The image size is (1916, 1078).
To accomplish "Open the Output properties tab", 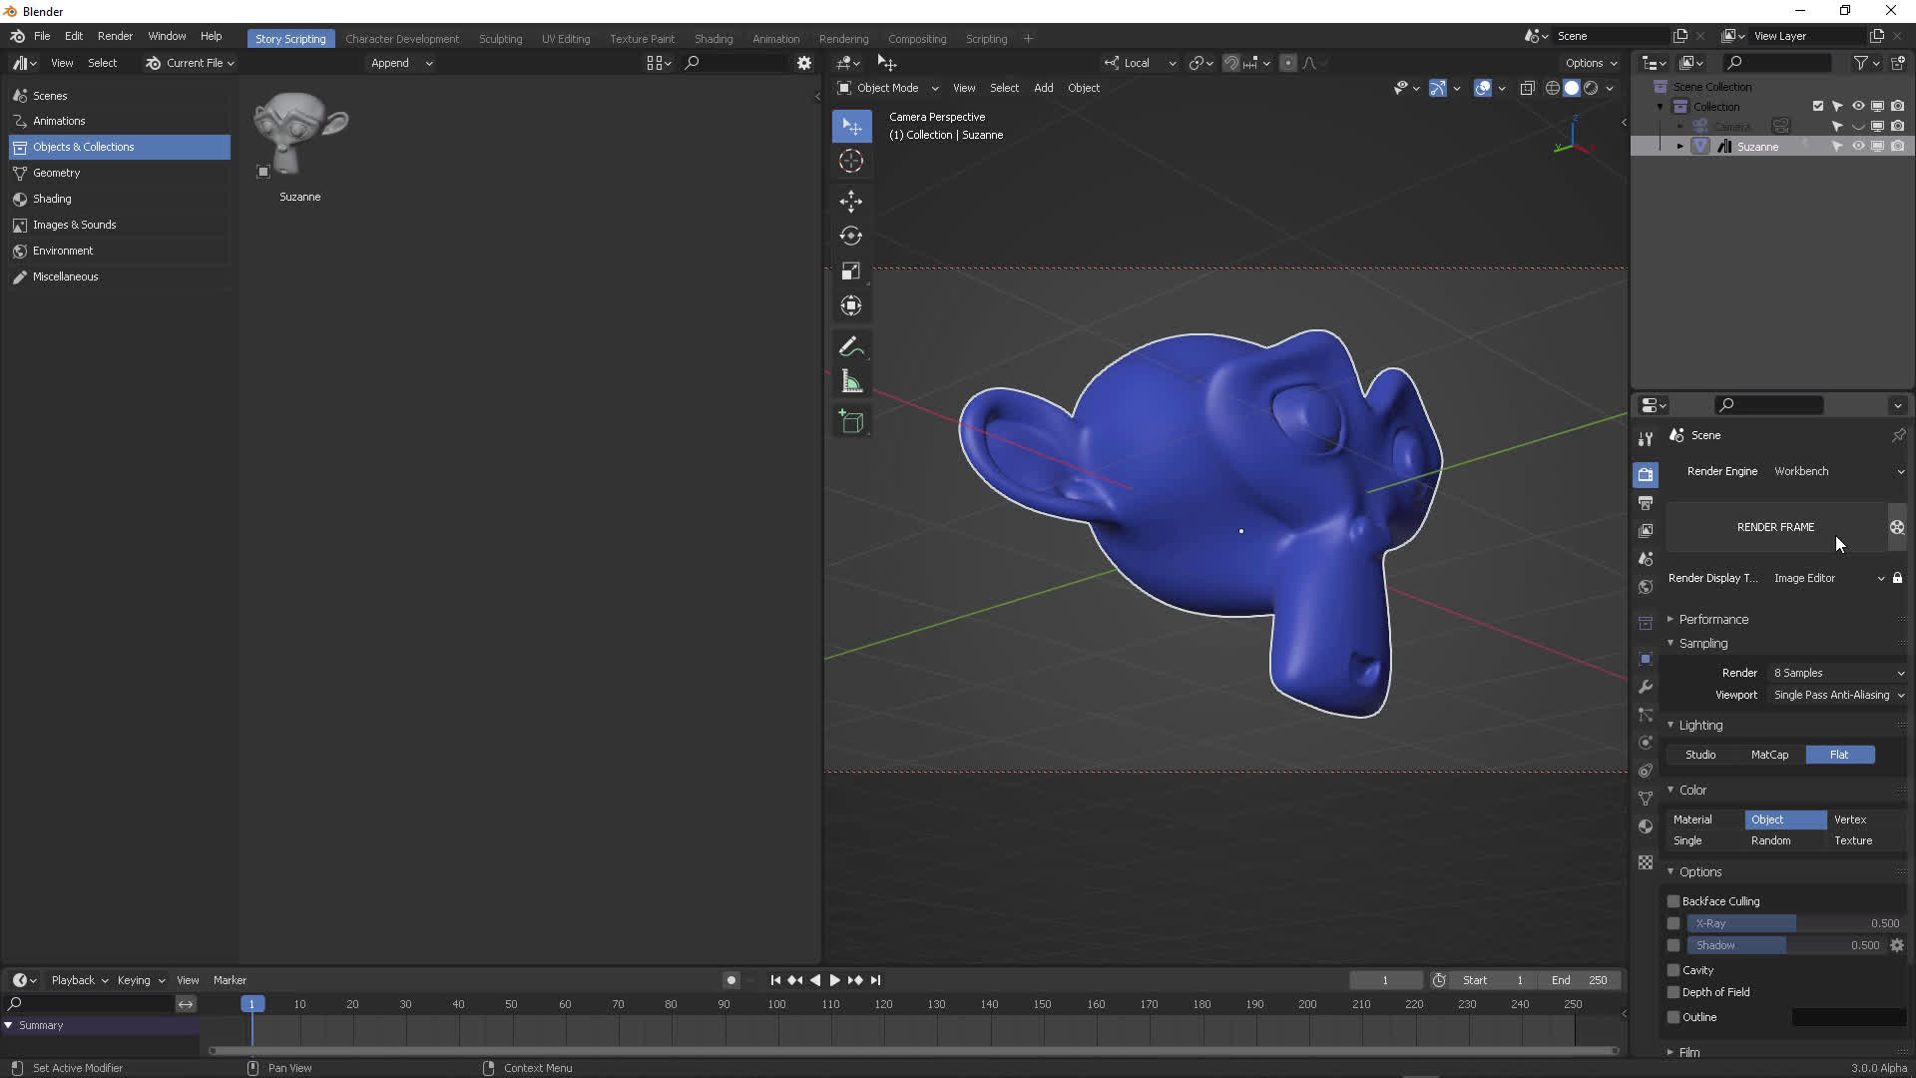I will pos(1646,502).
